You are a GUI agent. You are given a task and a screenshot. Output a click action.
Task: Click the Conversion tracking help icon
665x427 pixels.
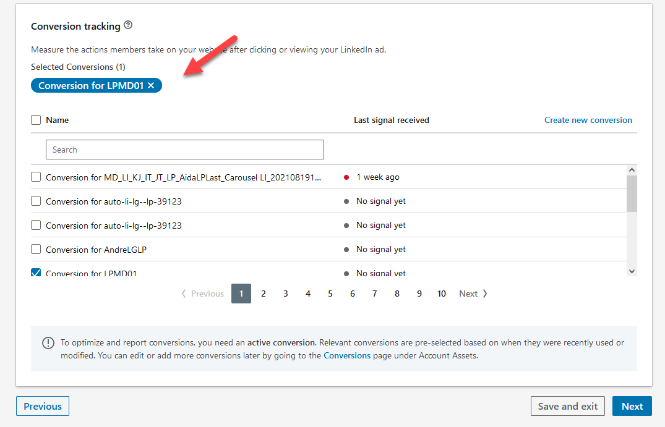coord(128,25)
